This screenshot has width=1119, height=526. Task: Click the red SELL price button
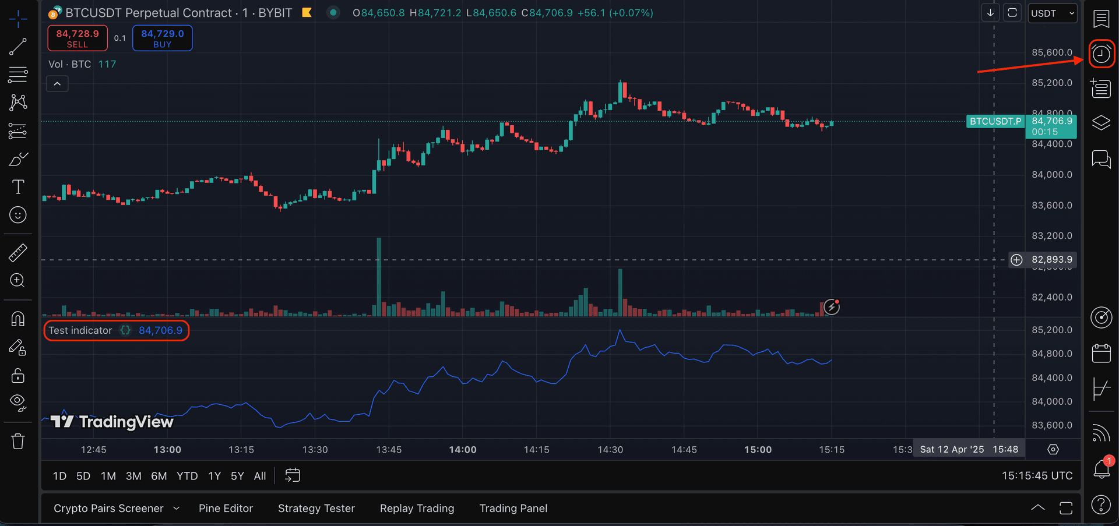tap(78, 38)
